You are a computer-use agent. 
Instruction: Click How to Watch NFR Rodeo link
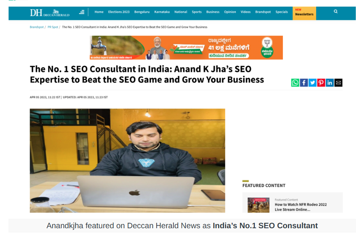(300, 207)
